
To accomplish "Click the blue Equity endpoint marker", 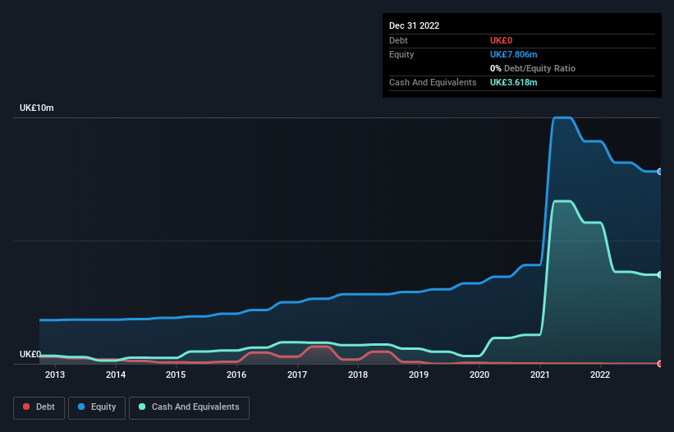I will click(660, 172).
